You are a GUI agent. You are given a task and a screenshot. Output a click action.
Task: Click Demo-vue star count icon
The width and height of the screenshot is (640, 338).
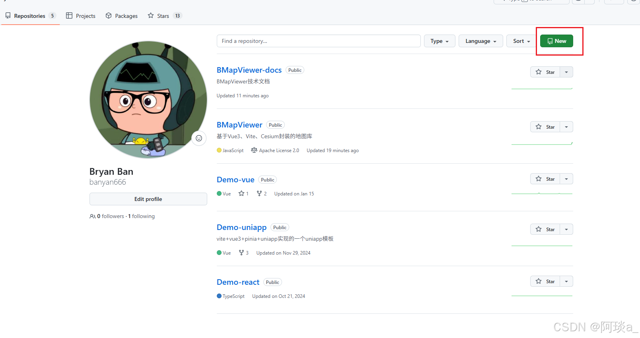coord(241,193)
